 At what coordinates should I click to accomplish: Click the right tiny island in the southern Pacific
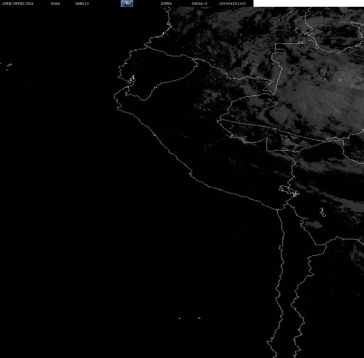point(199,318)
